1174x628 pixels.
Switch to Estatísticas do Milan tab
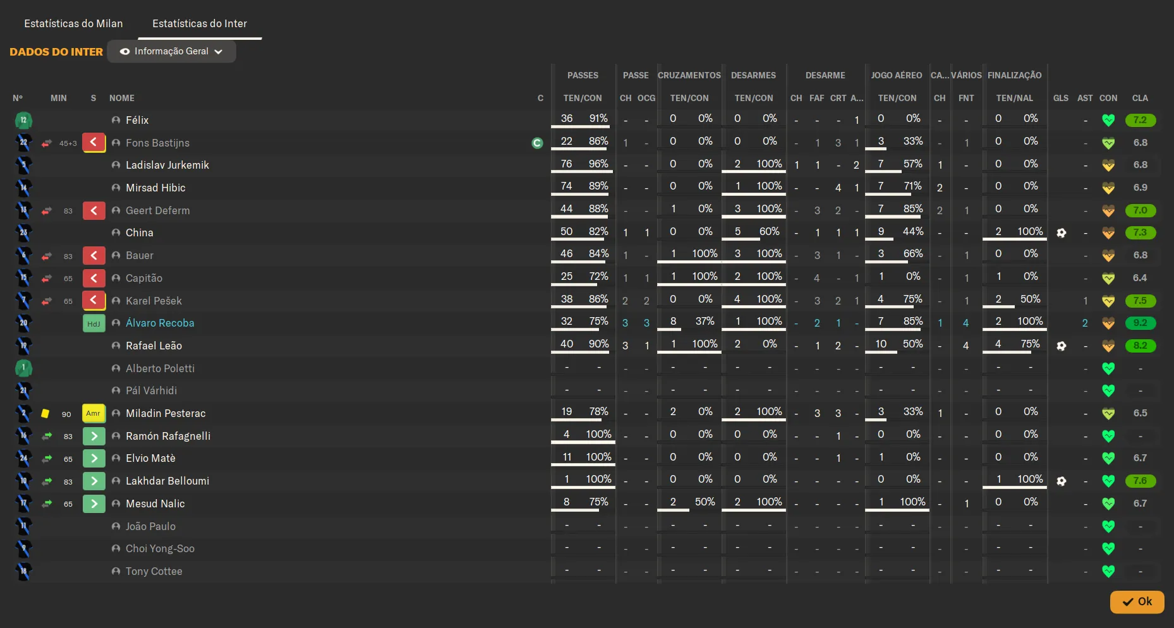click(x=73, y=23)
